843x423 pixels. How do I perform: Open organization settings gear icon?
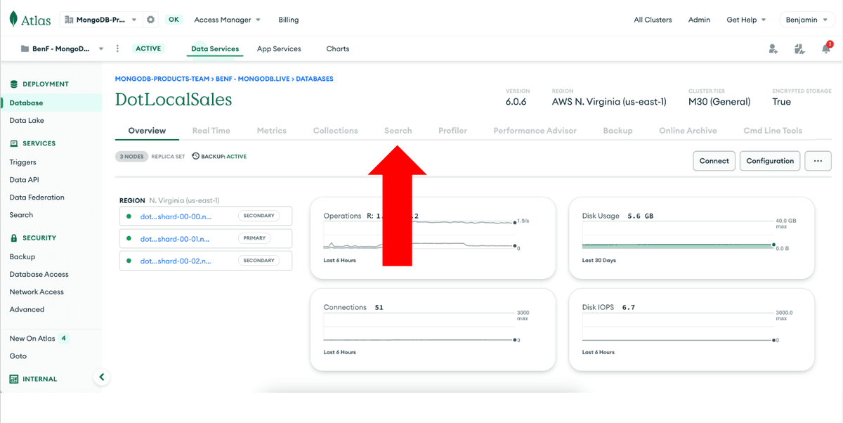point(150,20)
